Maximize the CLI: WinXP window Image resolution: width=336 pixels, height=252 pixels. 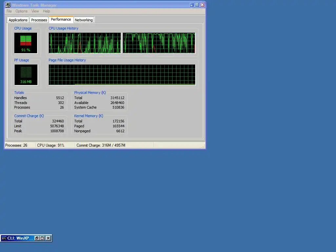[x=42, y=238]
